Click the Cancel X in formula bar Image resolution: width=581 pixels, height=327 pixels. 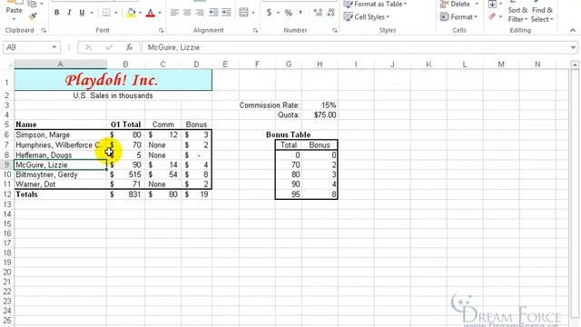[88, 47]
